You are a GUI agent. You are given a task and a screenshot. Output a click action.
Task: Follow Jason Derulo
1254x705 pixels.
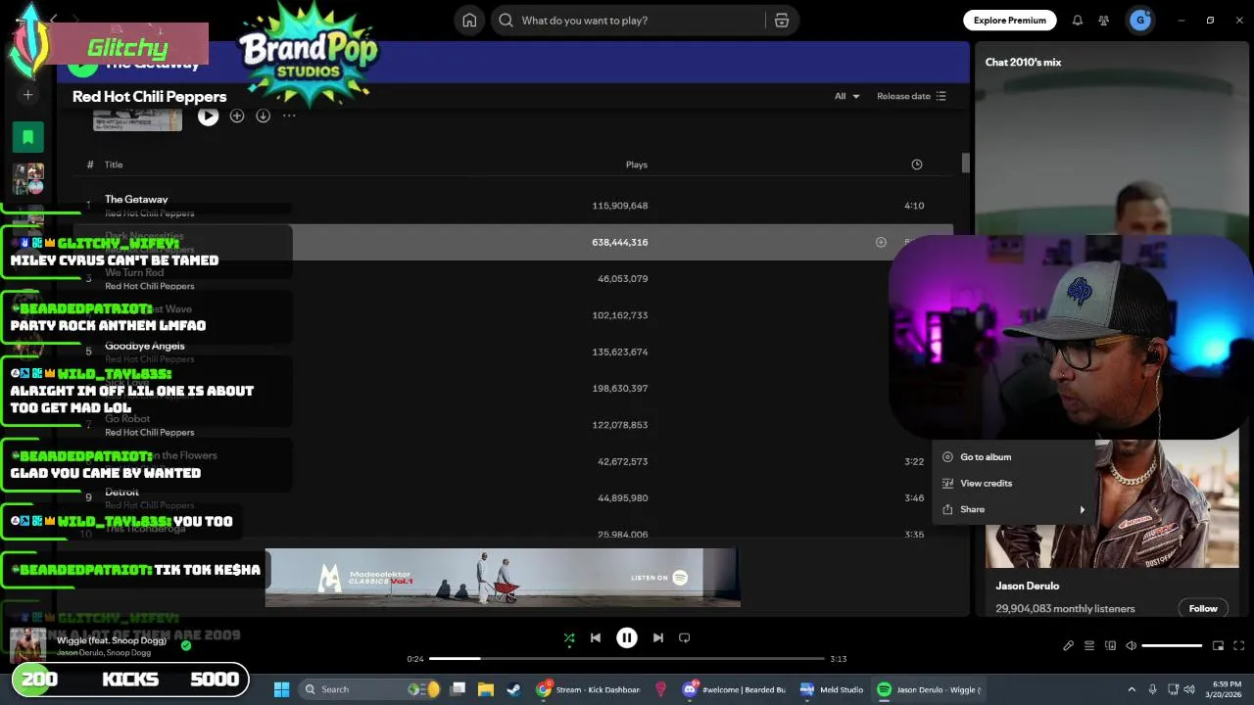tap(1203, 608)
